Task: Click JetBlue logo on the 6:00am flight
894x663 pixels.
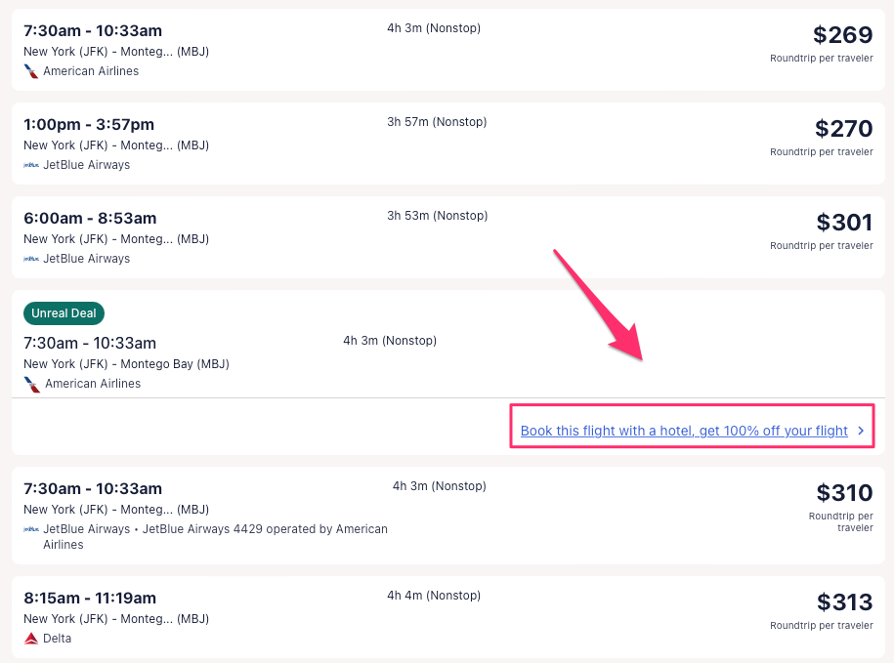Action: tap(31, 259)
